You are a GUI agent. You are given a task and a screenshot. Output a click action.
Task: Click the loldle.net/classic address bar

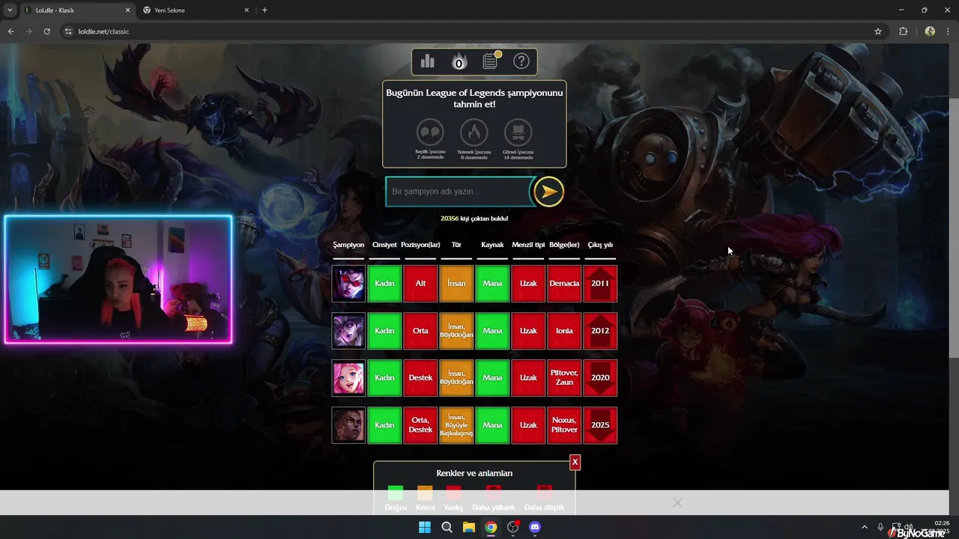tap(472, 31)
